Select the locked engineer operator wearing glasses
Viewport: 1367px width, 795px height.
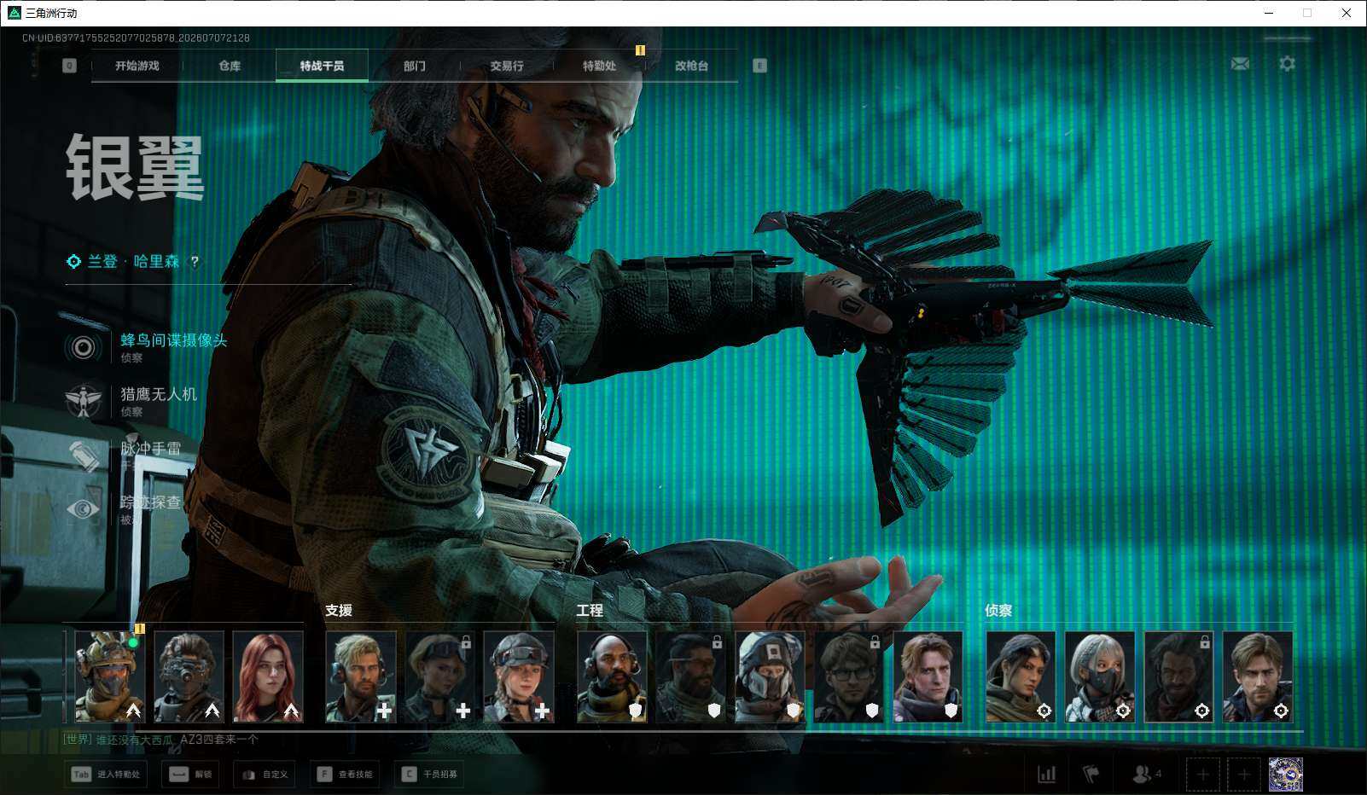849,677
